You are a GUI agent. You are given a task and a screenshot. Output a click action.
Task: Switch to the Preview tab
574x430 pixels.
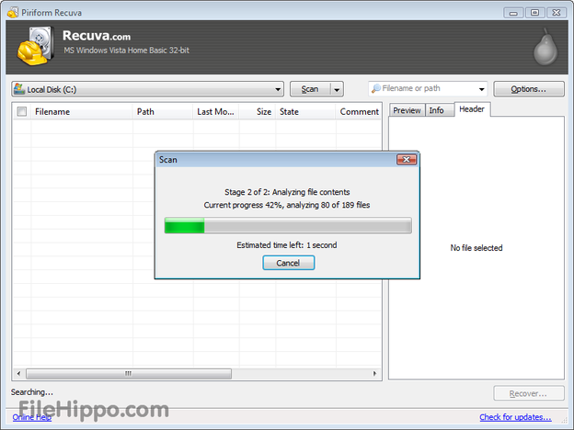click(407, 110)
